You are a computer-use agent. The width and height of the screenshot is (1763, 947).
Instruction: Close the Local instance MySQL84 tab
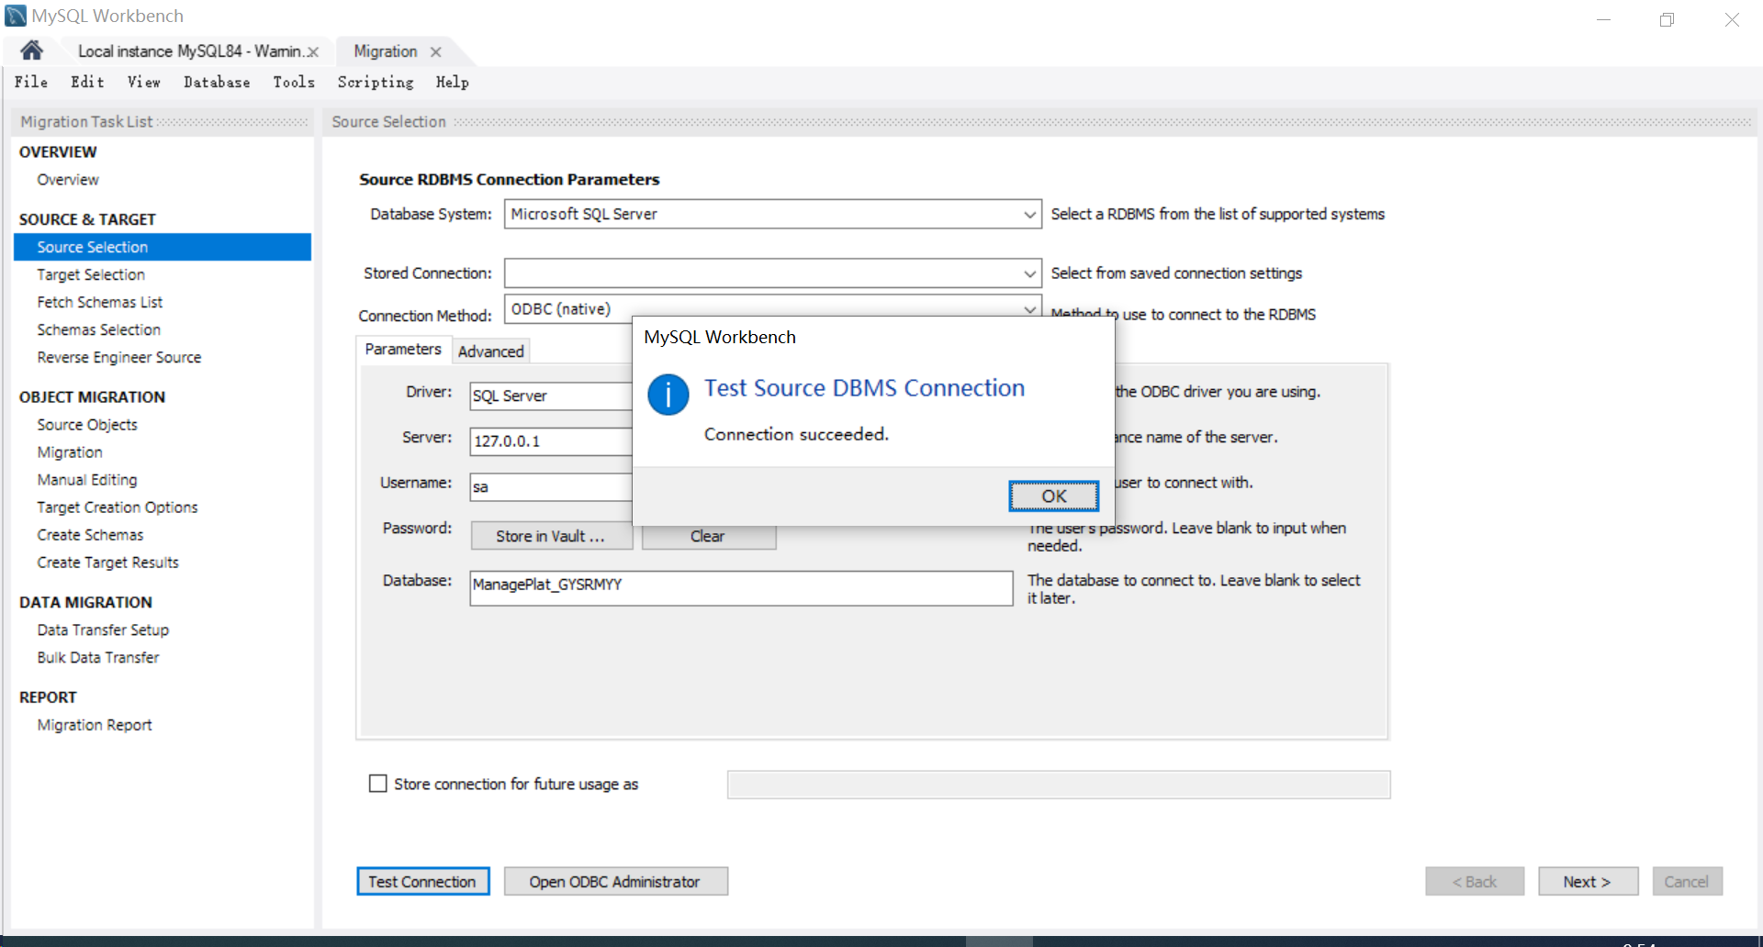pos(313,52)
